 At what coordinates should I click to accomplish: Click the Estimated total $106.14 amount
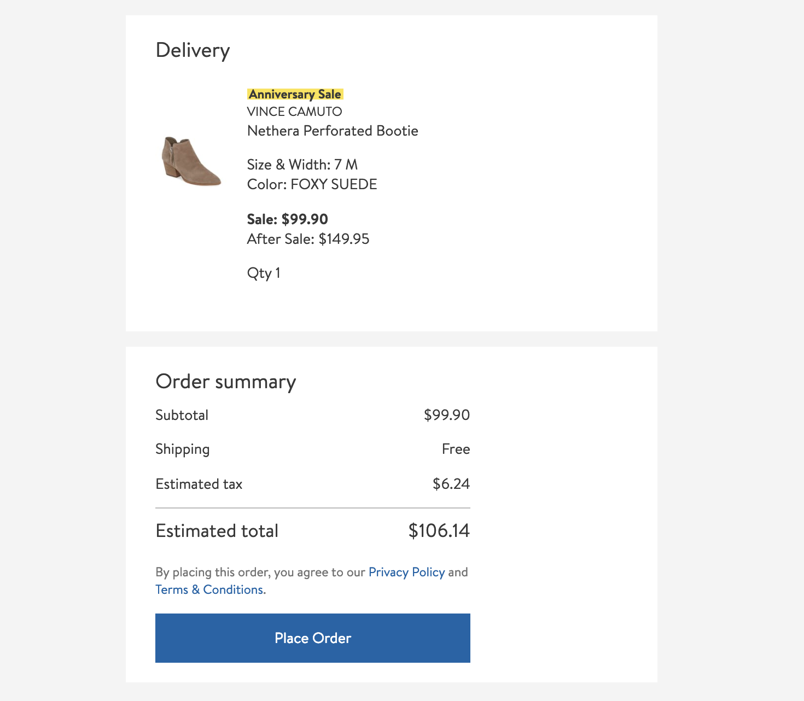(439, 530)
